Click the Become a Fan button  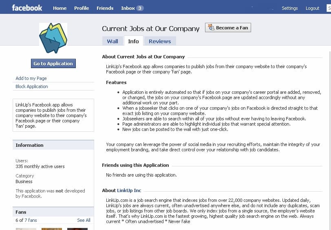(228, 27)
